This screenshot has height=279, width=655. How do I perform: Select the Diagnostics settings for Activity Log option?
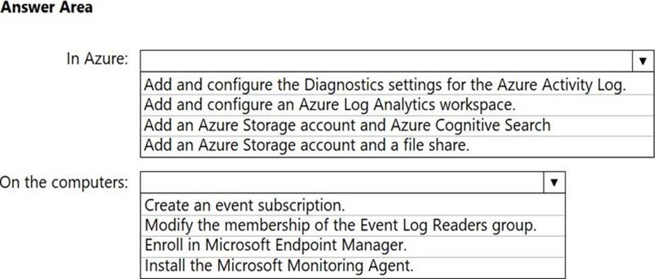click(385, 85)
